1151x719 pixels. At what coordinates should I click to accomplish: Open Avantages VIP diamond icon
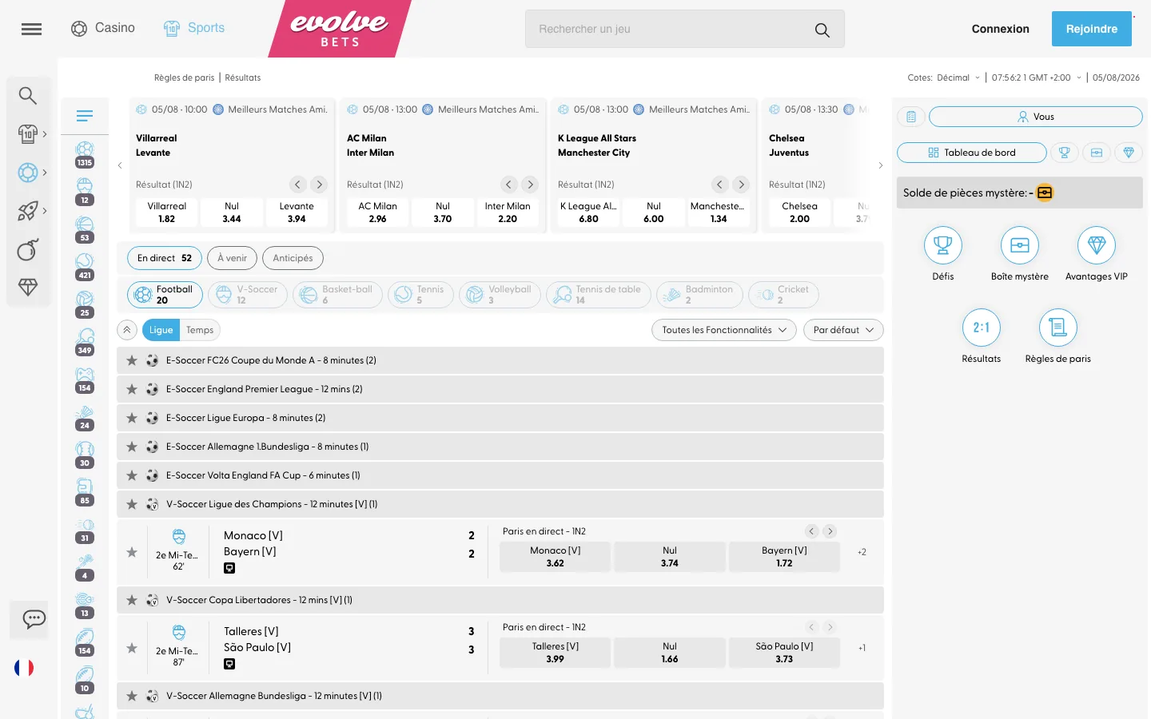pyautogui.click(x=1097, y=245)
